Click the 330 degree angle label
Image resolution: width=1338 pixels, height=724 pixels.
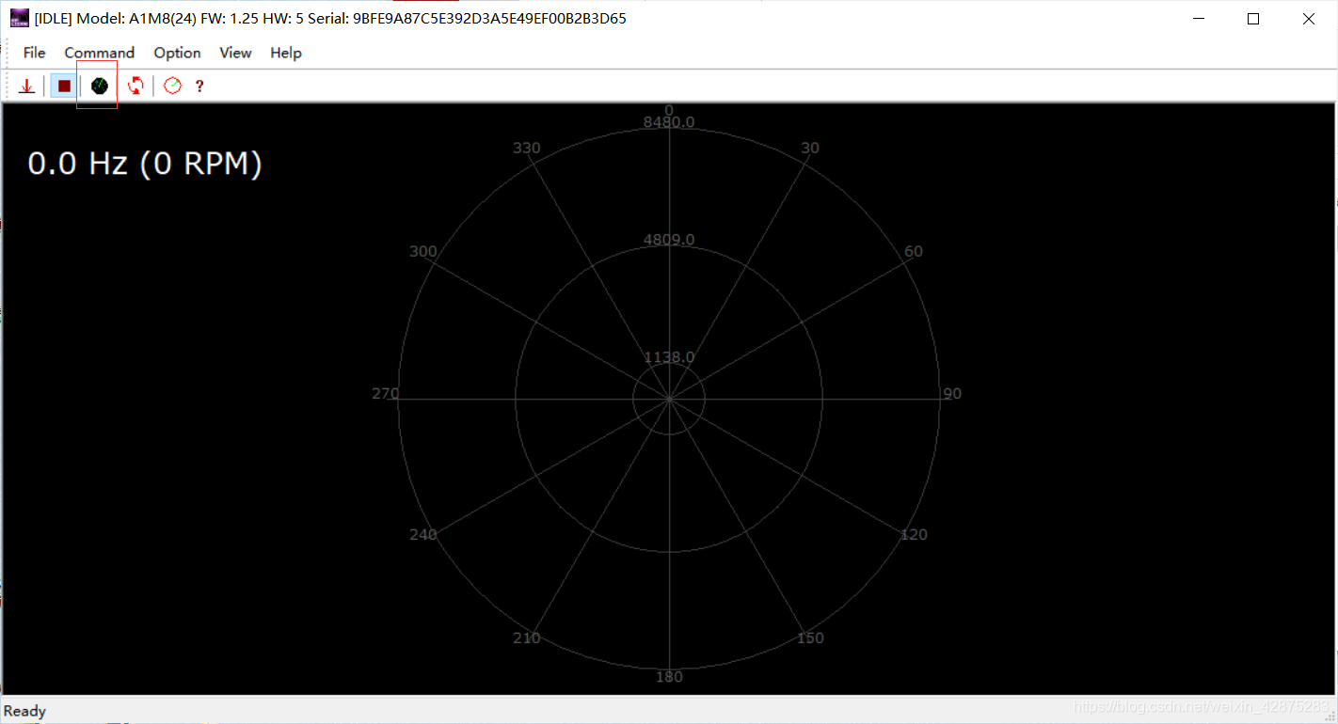(527, 149)
